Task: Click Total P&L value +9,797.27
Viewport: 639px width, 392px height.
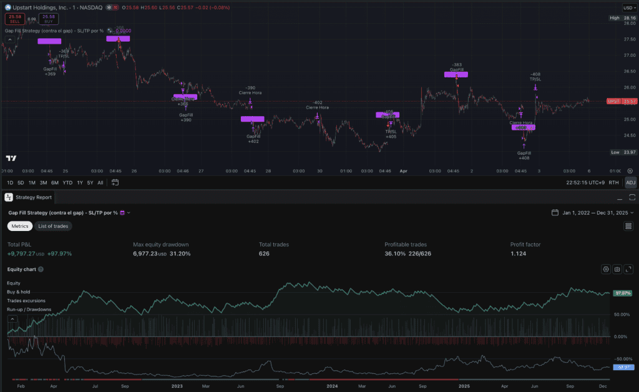Action: click(26, 253)
